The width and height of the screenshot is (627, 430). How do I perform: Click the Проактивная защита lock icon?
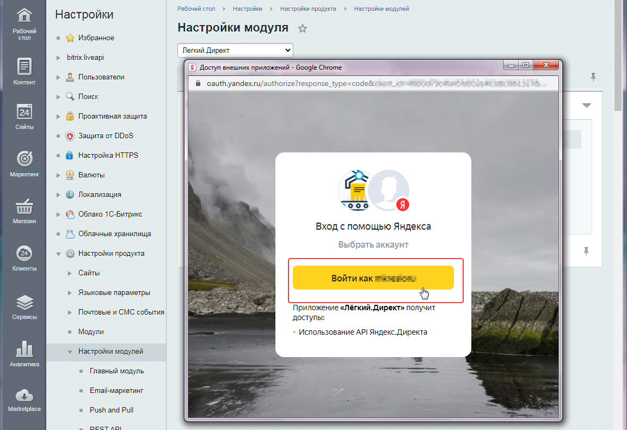pyautogui.click(x=70, y=116)
